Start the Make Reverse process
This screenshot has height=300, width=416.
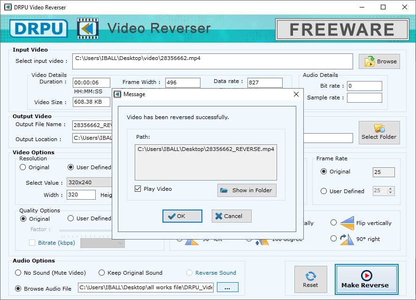pyautogui.click(x=366, y=279)
